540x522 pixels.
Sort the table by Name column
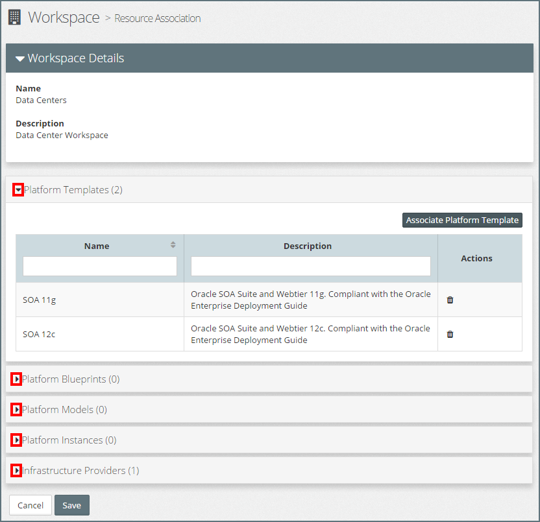pyautogui.click(x=173, y=245)
